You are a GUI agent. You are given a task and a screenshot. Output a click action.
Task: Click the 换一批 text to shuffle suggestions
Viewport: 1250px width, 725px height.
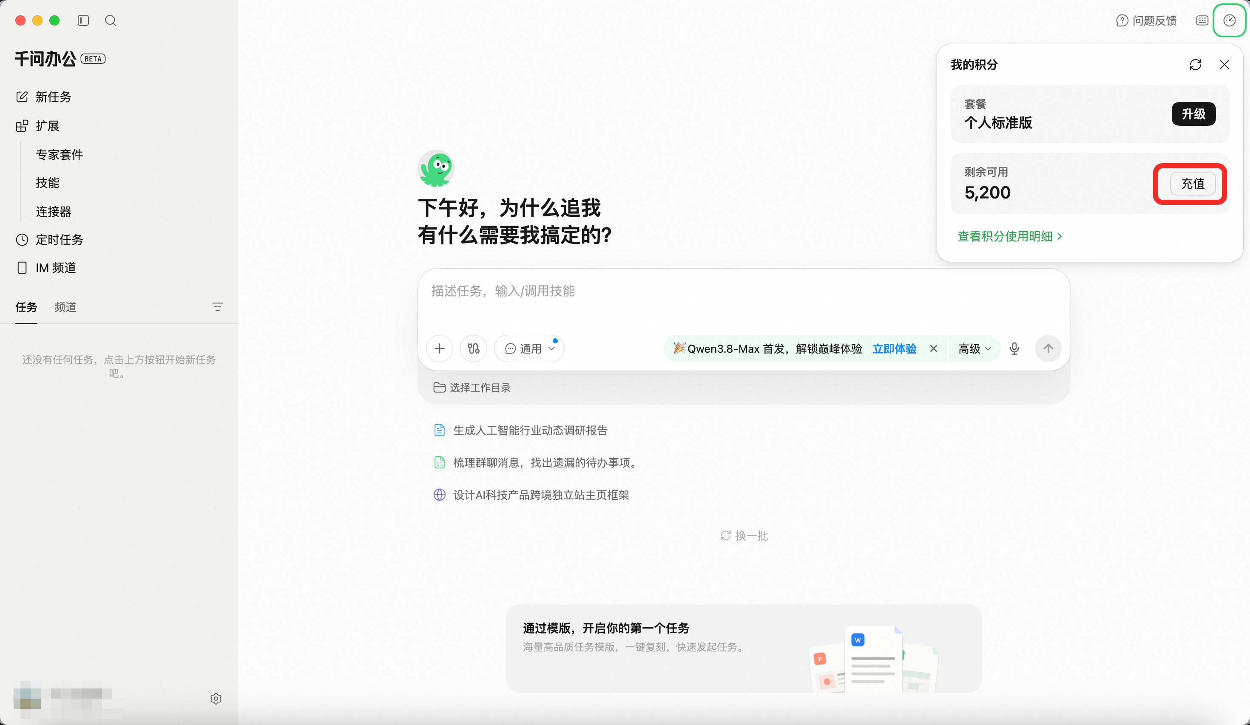[x=752, y=535]
